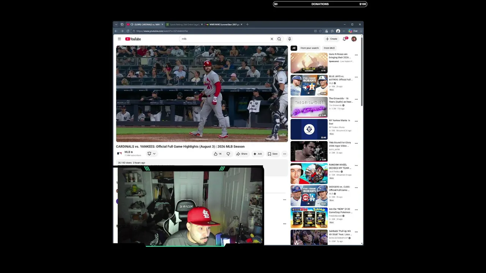Share the video with the Share button
486x273 pixels.
(242, 154)
